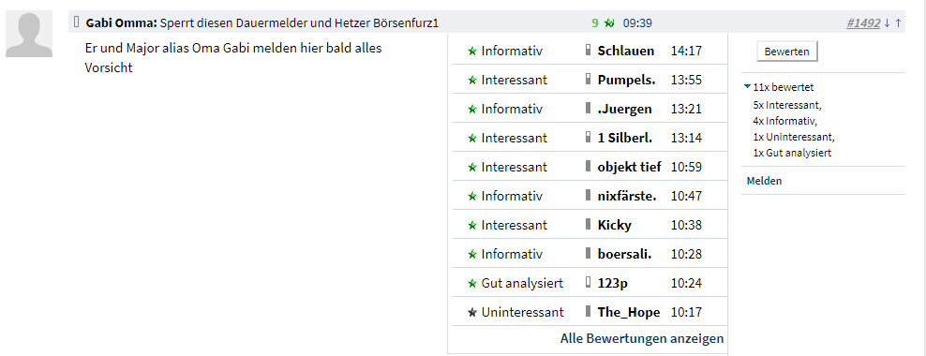Click the Bewerten button

[786, 52]
